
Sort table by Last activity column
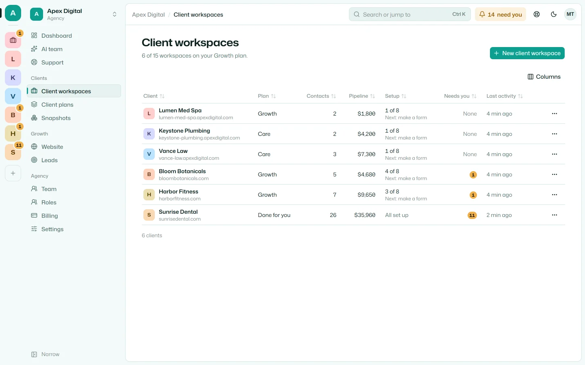pos(505,96)
